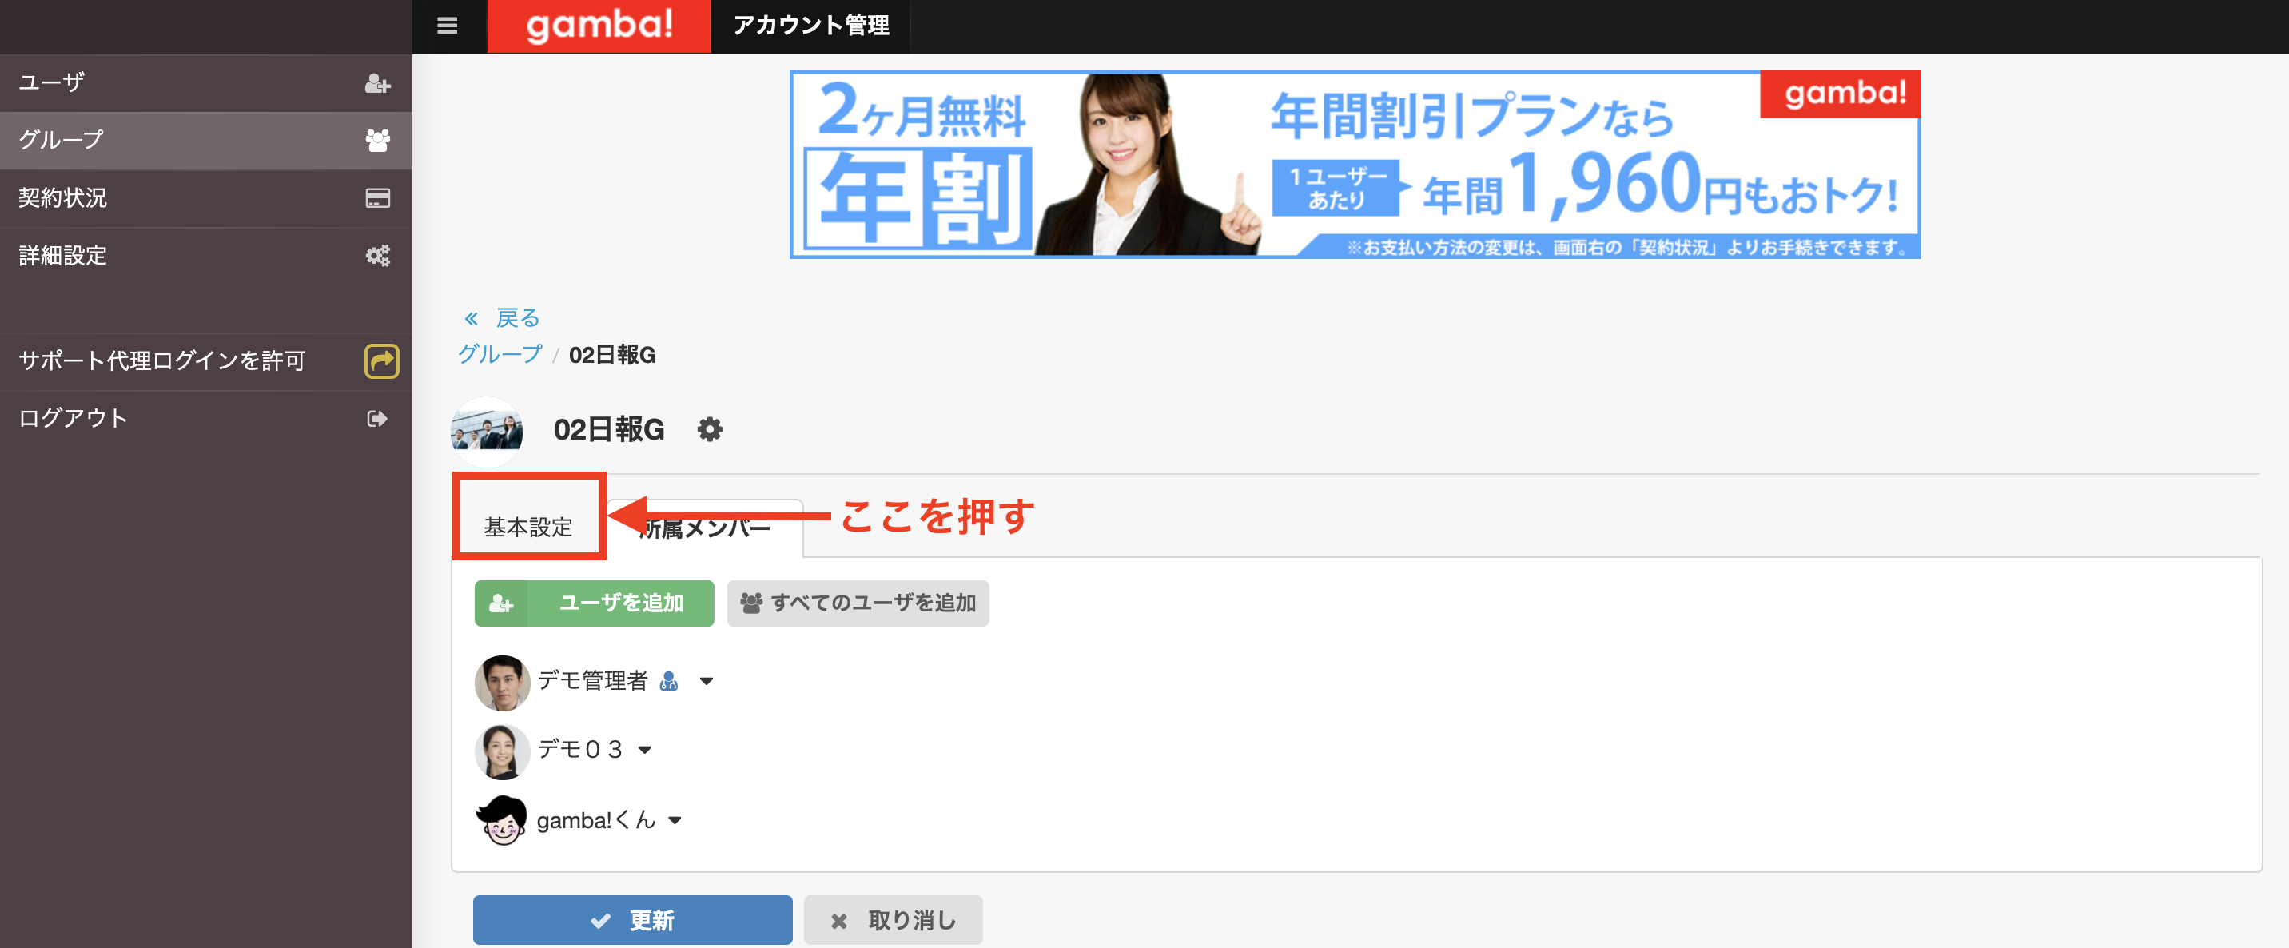Expand dropdown arrow for デモ０３
Viewport: 2289px width, 948px height.
pyautogui.click(x=645, y=750)
